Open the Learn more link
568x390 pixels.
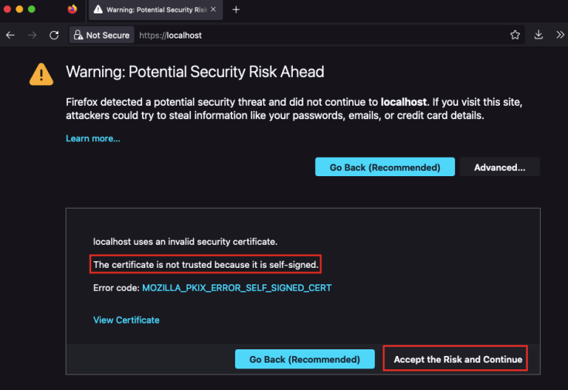93,138
